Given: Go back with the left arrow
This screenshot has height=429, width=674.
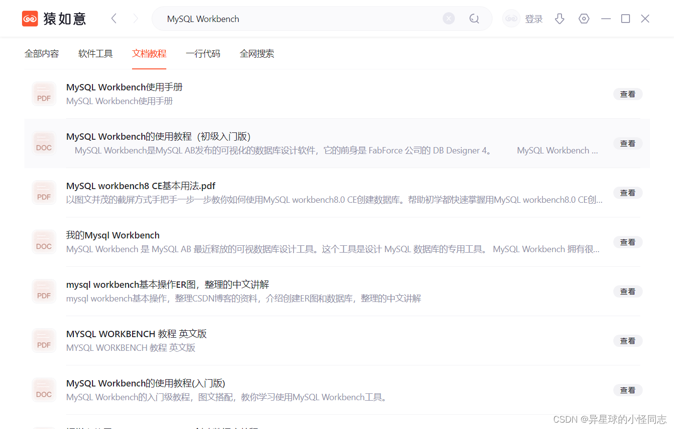Looking at the screenshot, I should 114,19.
